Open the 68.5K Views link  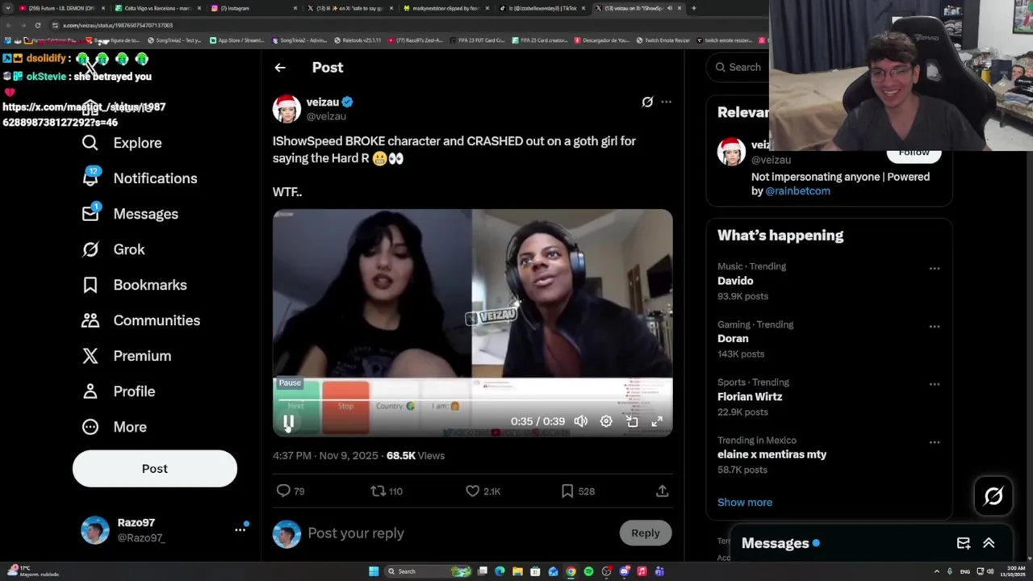tap(416, 455)
